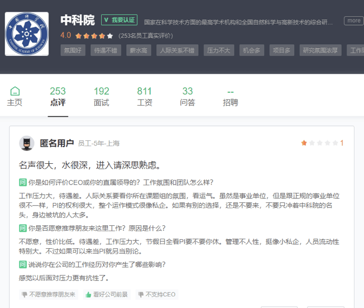Select the 氛围好 tag

73,50
